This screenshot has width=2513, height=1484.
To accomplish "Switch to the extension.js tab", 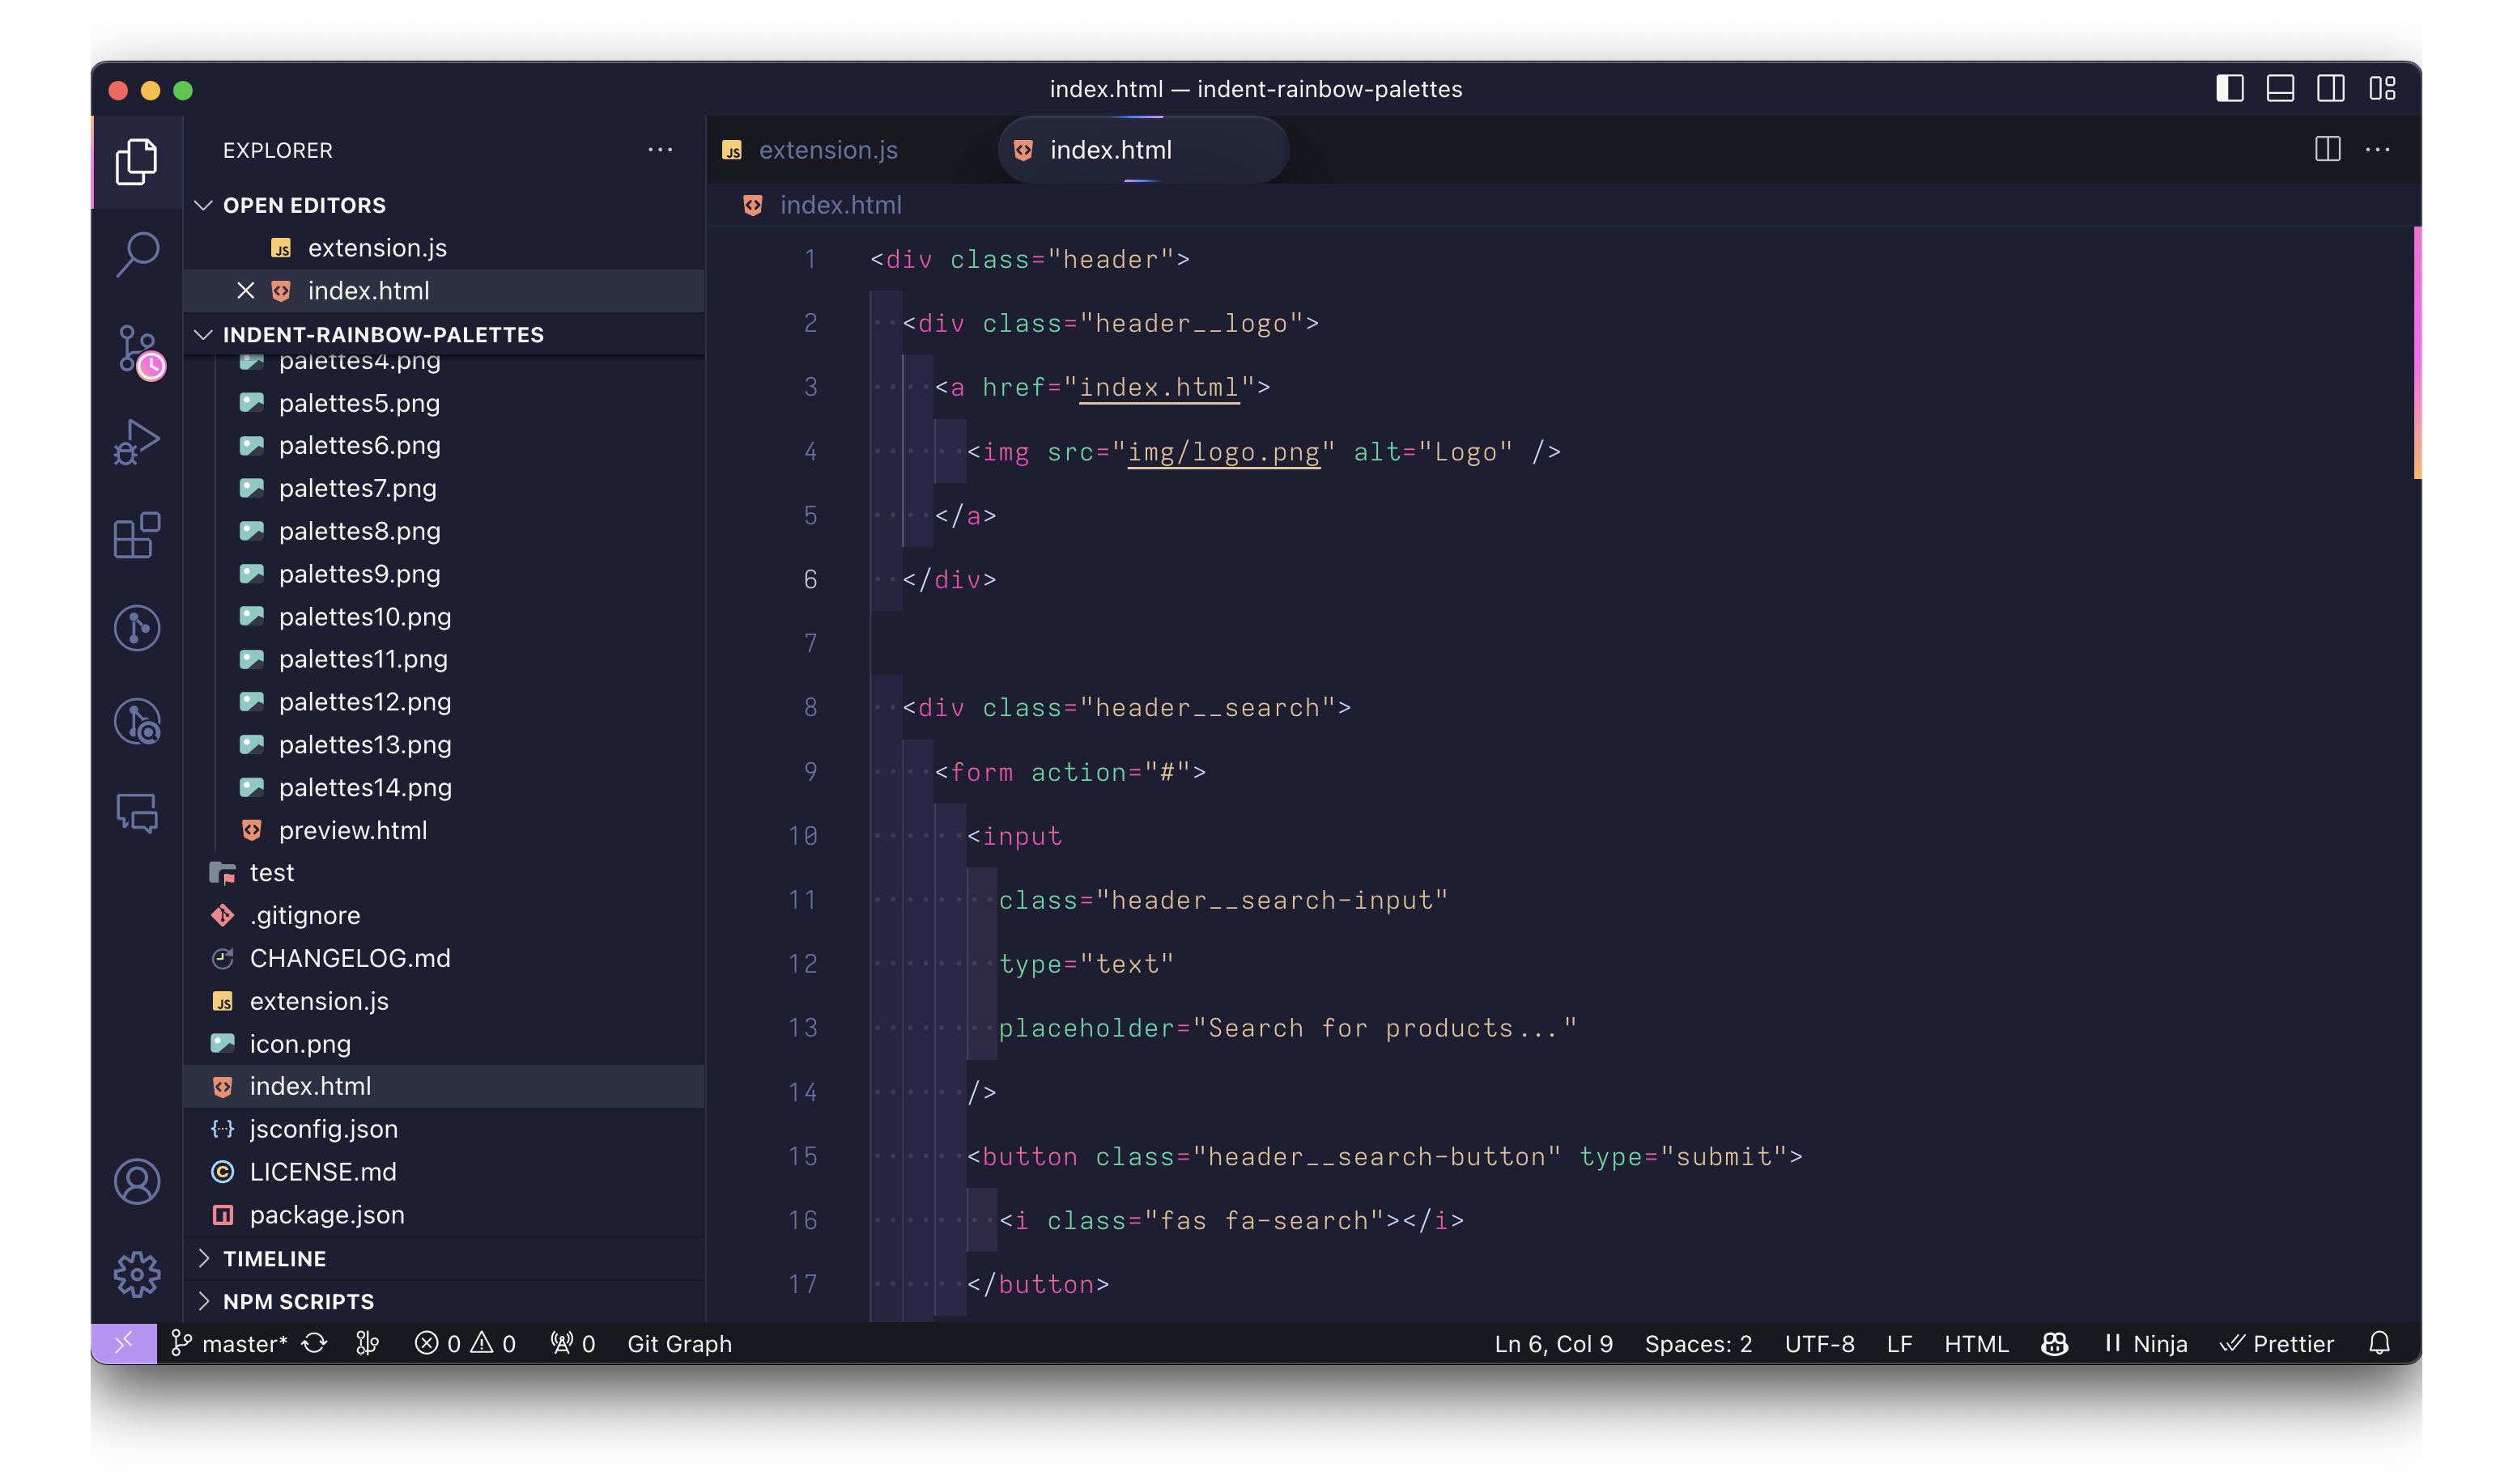I will click(827, 150).
